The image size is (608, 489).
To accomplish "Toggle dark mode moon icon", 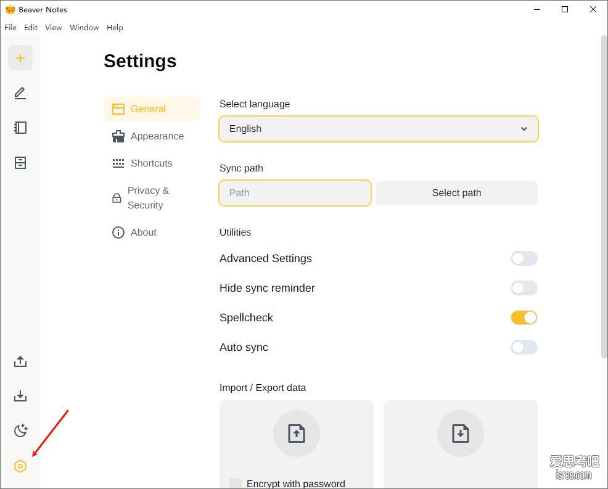I will [x=20, y=430].
